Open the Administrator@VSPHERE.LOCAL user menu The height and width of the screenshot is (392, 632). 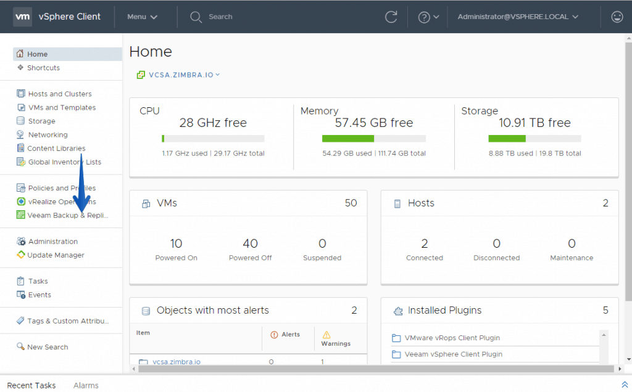pos(518,17)
